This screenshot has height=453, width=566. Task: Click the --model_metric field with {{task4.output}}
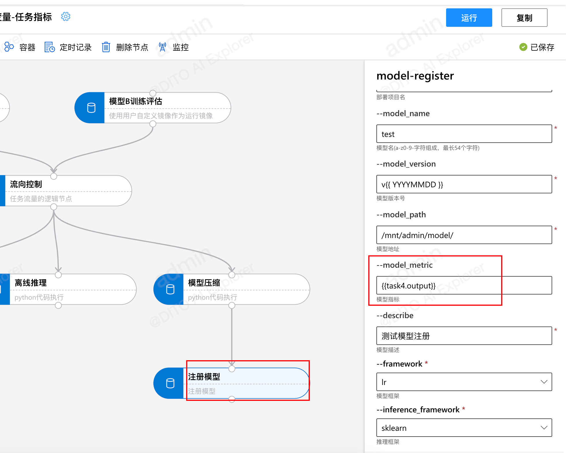point(464,286)
